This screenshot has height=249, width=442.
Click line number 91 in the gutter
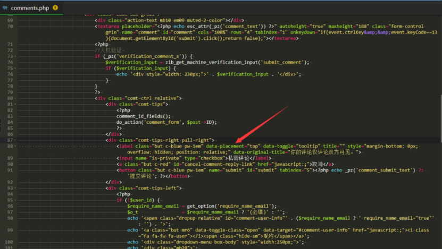[x=10, y=170]
